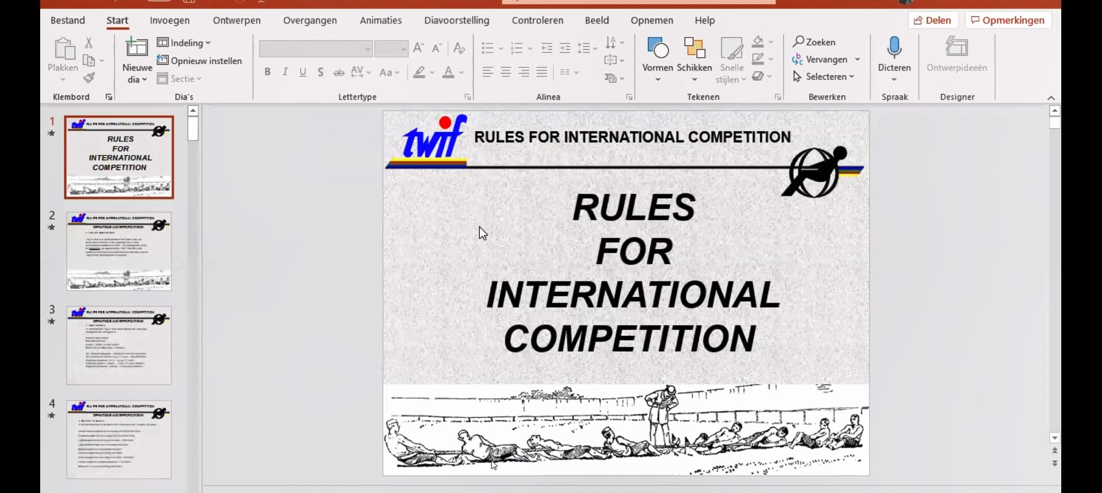
Task: Toggle underline formatting
Action: (x=303, y=72)
